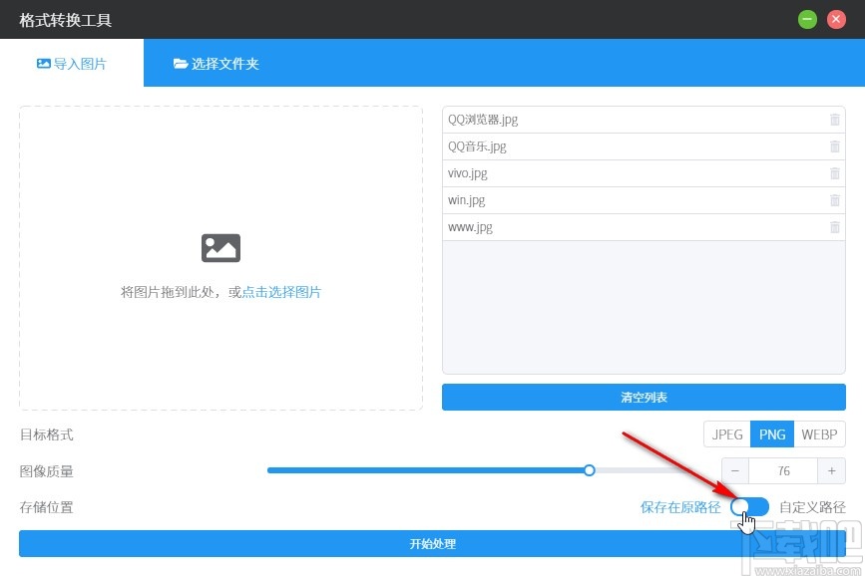Image resolution: width=865 pixels, height=576 pixels.
Task: Select WEBP as the target format
Action: [x=819, y=433]
